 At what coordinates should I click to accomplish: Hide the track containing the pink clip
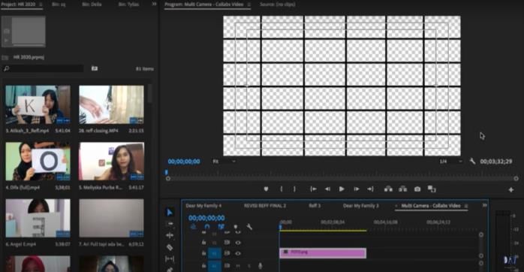click(238, 253)
